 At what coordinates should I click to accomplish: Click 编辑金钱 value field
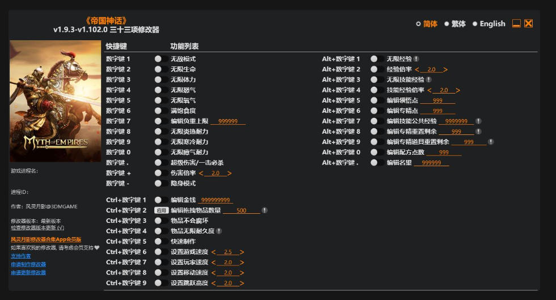[216, 200]
